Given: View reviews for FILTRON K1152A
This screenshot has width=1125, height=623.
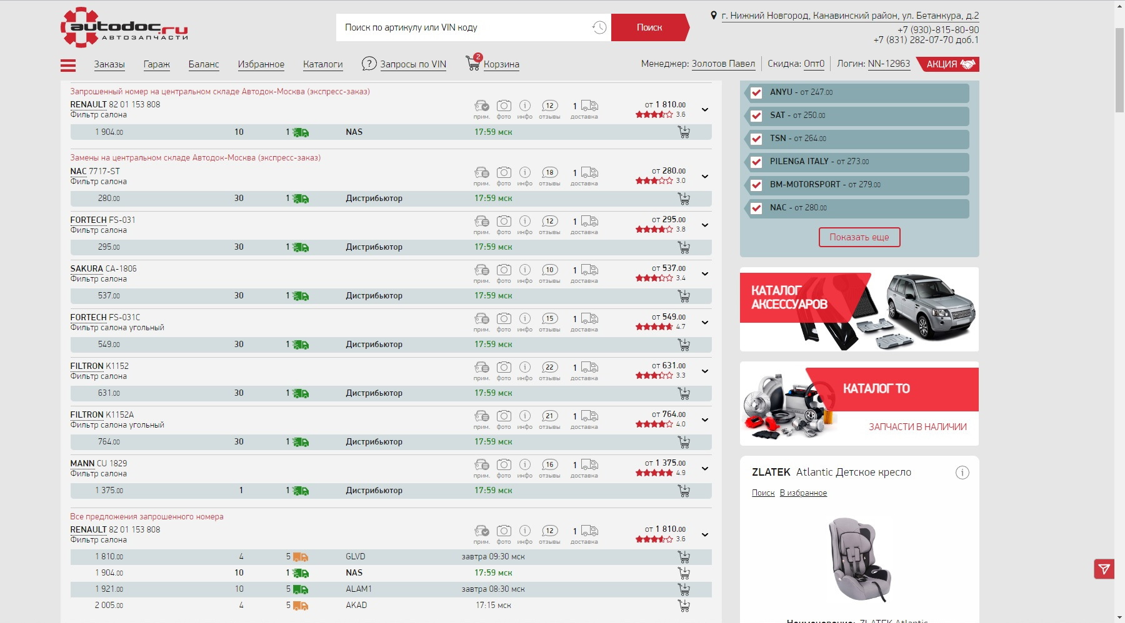Looking at the screenshot, I should [x=549, y=416].
